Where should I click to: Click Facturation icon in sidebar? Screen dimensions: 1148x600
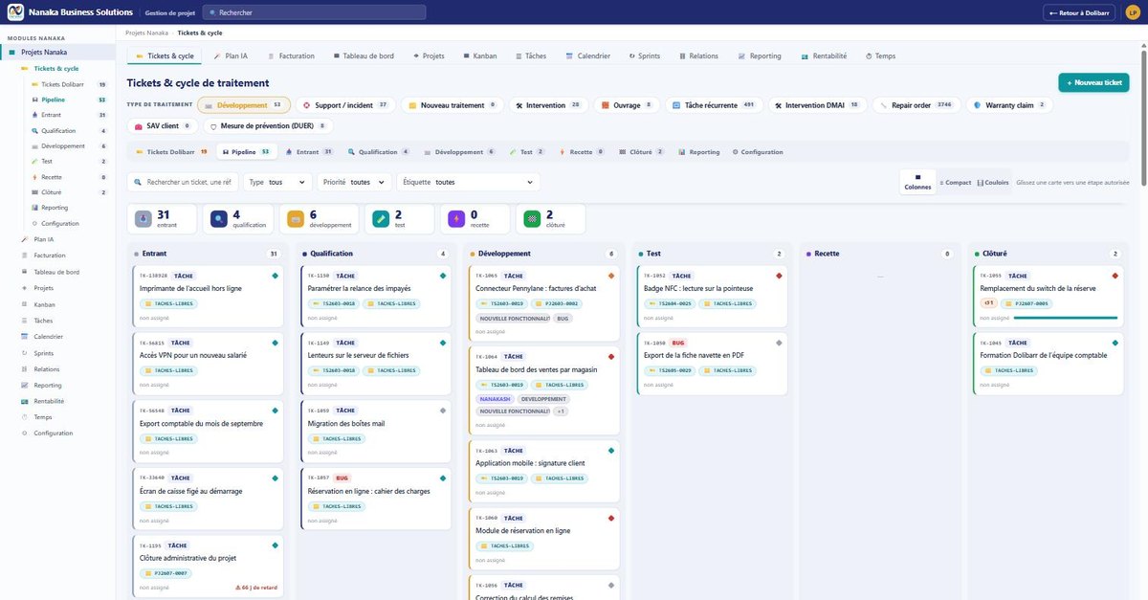pyautogui.click(x=24, y=256)
